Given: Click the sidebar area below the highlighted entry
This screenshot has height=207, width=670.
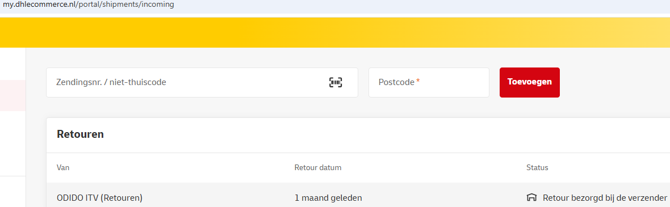Looking at the screenshot, I should 13,143.
